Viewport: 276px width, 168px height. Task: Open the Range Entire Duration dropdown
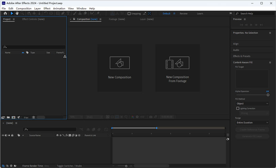252,123
